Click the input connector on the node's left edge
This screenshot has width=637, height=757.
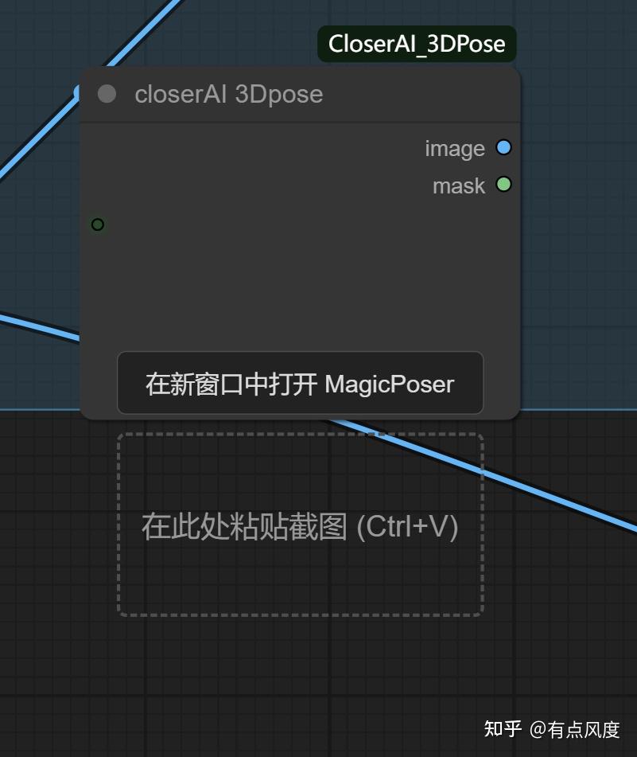(x=97, y=224)
